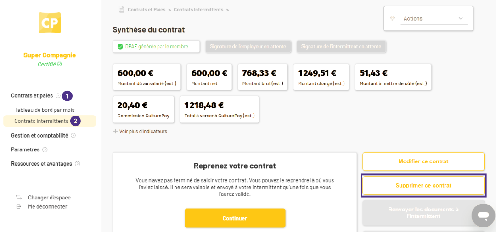The height and width of the screenshot is (238, 496).
Task: Click Contrats Intermittents breadcrumb link
Action: tap(198, 10)
